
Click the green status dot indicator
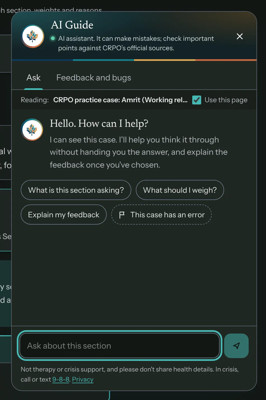[x=53, y=39]
